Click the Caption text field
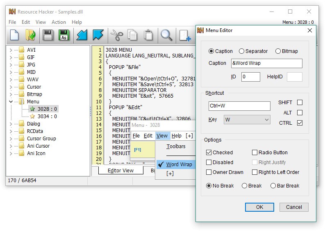 pyautogui.click(x=266, y=63)
